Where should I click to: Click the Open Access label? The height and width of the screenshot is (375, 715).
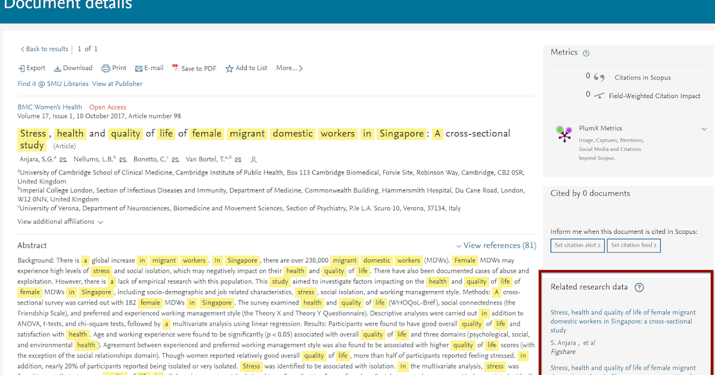108,107
